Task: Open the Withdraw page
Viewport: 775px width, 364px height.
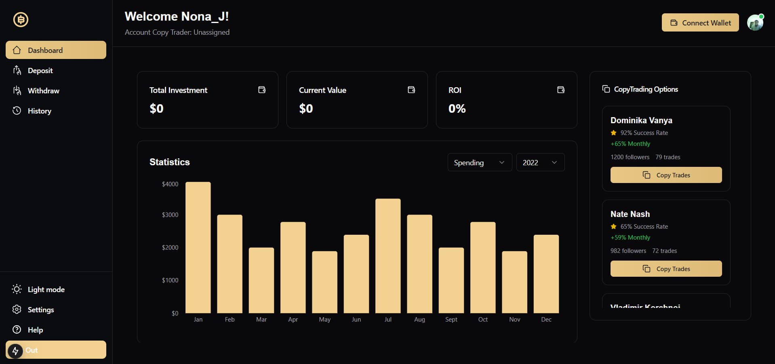Action: click(56, 90)
